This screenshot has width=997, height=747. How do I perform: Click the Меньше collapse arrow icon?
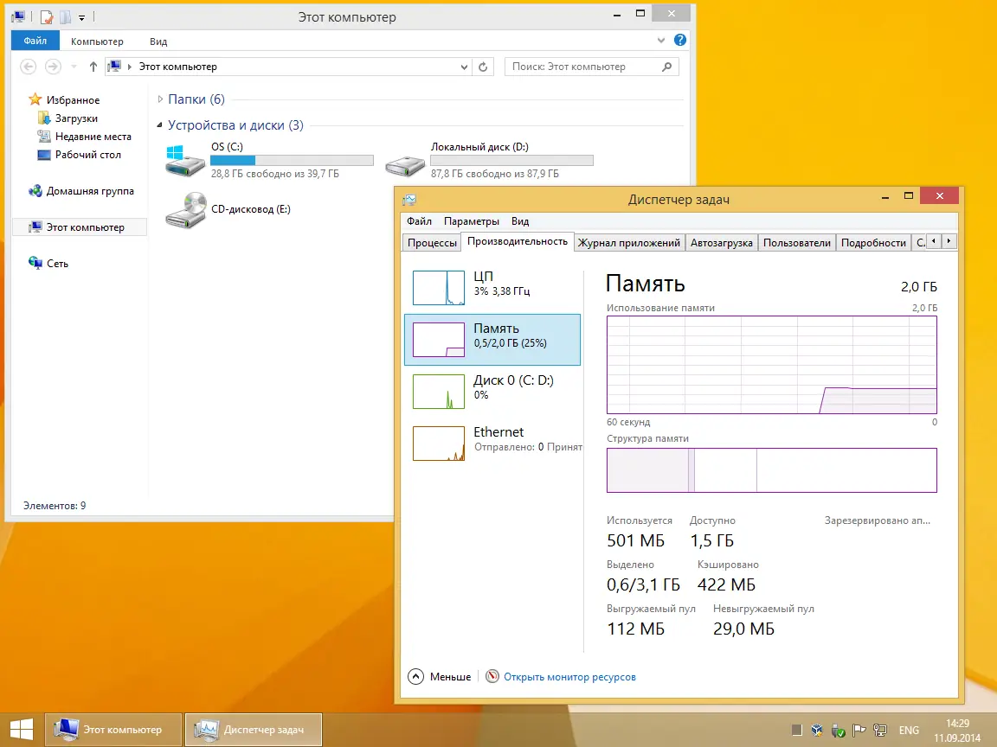[x=415, y=676]
